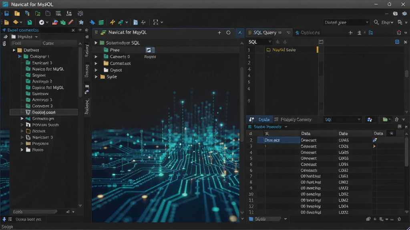
Task: Click the yellow lightning bolt icon
Action: pyautogui.click(x=113, y=22)
